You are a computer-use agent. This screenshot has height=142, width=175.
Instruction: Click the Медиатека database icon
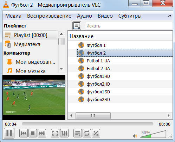pyautogui.click(x=8, y=44)
